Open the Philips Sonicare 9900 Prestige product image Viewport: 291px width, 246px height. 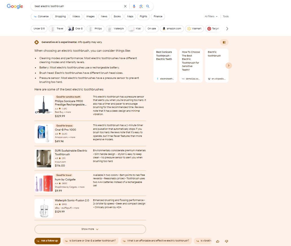coord(44,105)
